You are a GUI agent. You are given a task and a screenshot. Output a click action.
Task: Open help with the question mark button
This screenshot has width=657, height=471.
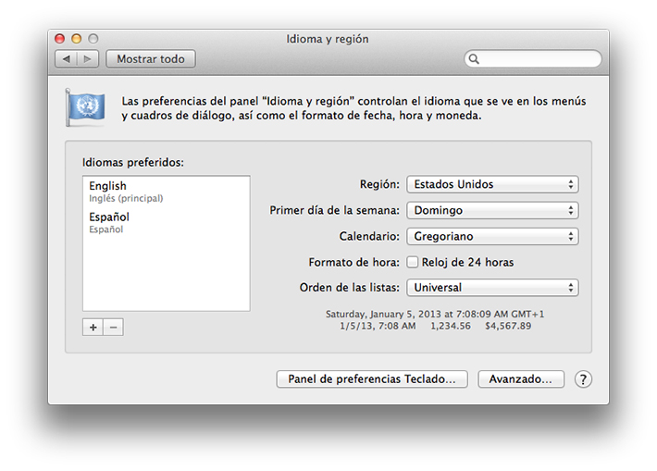[583, 379]
